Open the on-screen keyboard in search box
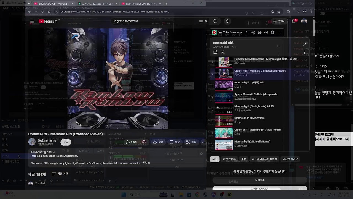353x199 pixels. click(201, 21)
